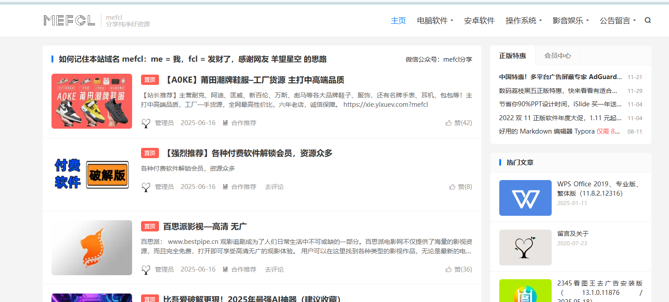
Task: Click 去评论 link on 百思派影视 post
Action: click(x=274, y=269)
